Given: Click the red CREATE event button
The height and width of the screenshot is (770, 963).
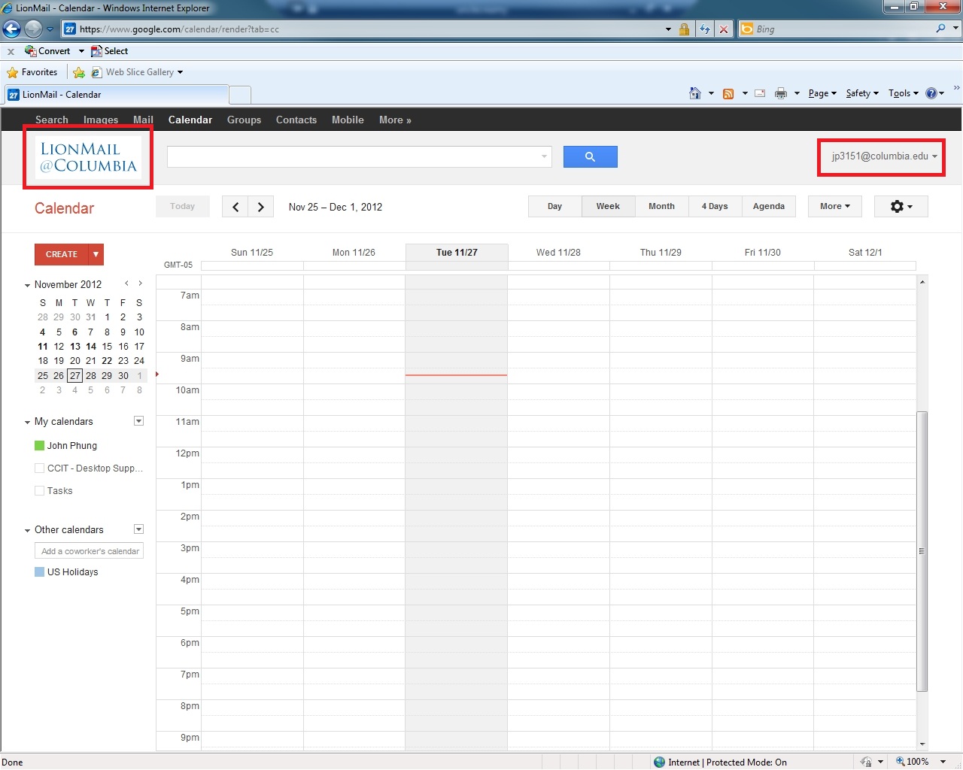Looking at the screenshot, I should [x=62, y=254].
